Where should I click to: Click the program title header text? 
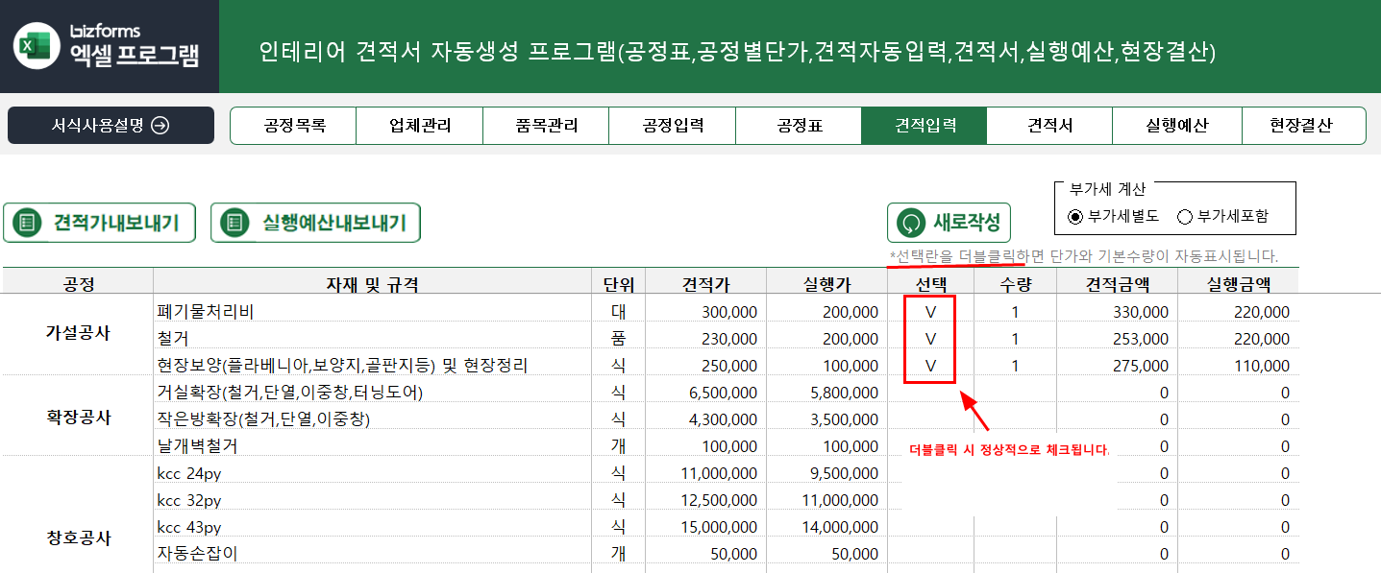[x=737, y=52]
